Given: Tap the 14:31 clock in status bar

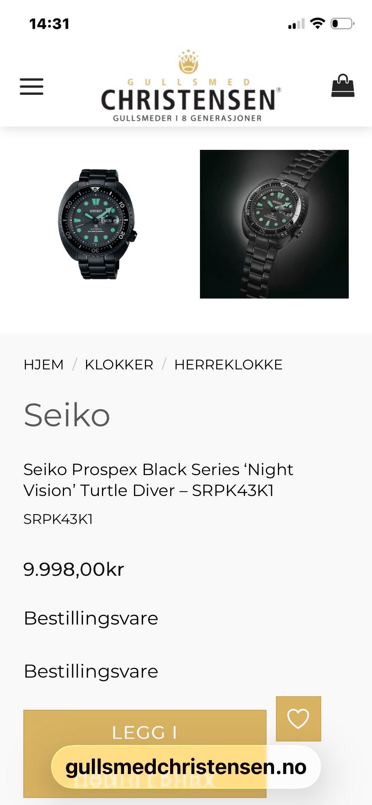Looking at the screenshot, I should coord(50,24).
